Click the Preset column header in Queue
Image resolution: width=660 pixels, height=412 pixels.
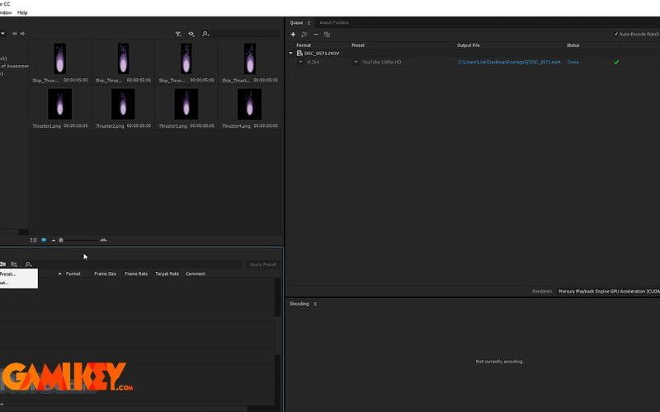click(x=358, y=45)
